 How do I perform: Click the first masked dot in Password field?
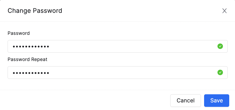coord(14,47)
